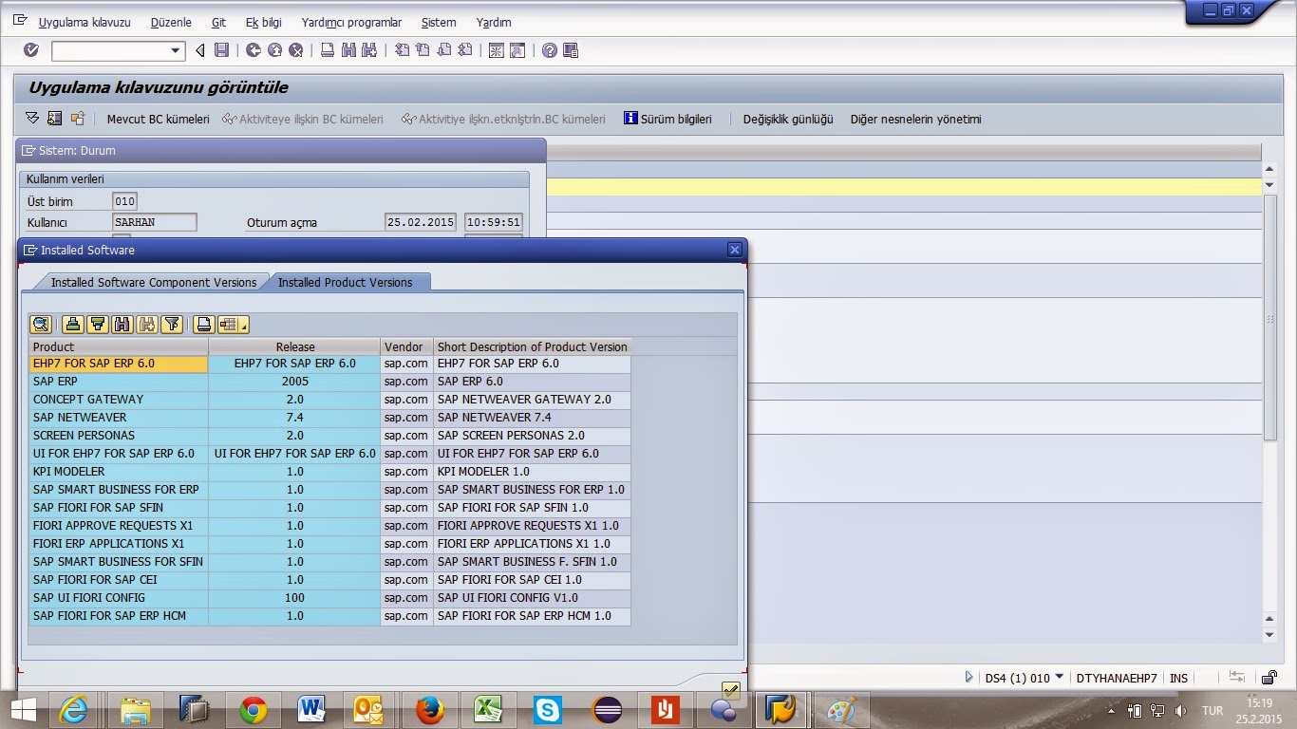1297x729 pixels.
Task: Open the layout selection arrow beside grid icon
Action: (244, 325)
